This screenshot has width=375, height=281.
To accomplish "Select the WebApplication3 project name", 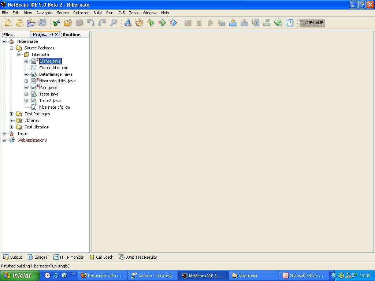I will point(32,140).
